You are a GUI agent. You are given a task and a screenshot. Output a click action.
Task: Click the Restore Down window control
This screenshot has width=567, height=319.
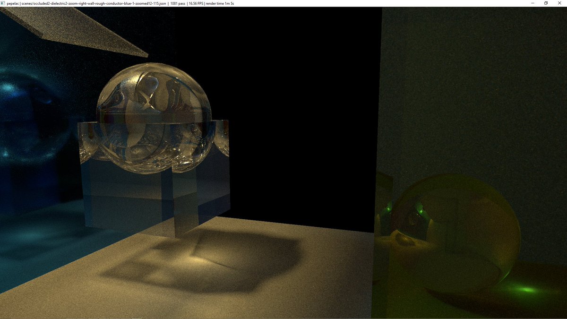[x=546, y=3]
